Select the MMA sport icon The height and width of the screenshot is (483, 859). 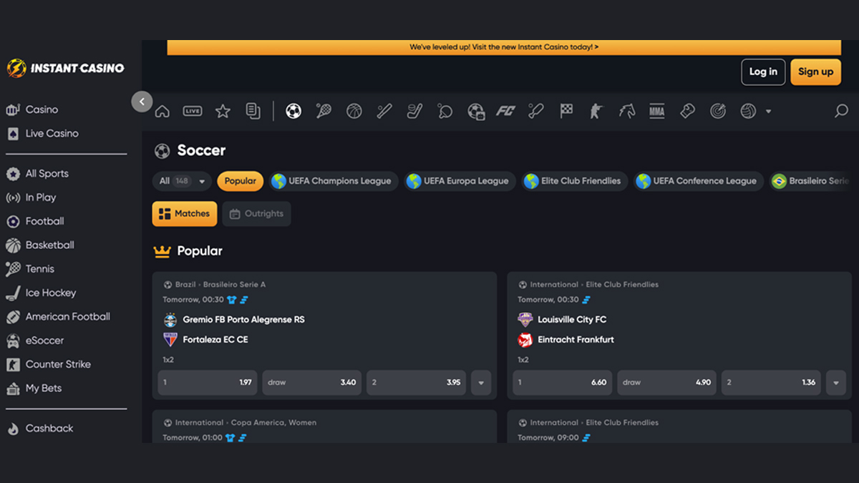click(x=657, y=111)
